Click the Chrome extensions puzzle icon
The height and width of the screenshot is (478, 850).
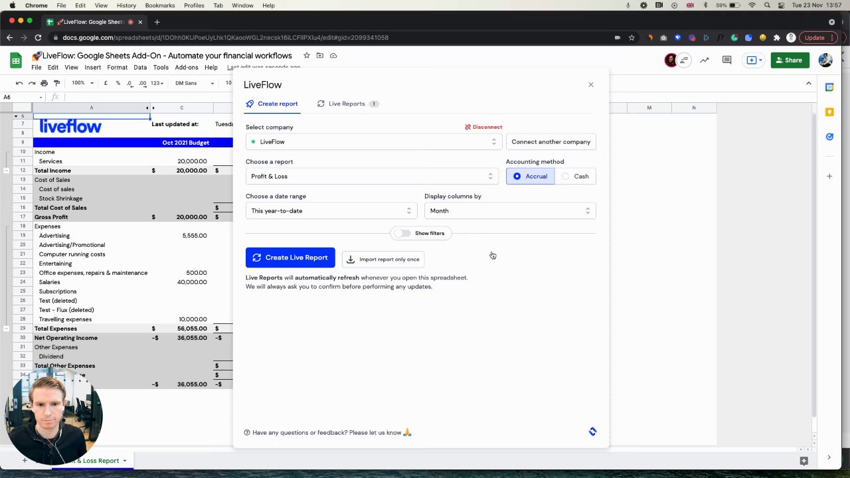coord(776,38)
